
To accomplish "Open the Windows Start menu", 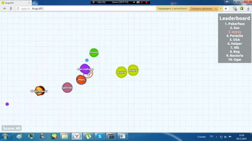I will [5, 137].
